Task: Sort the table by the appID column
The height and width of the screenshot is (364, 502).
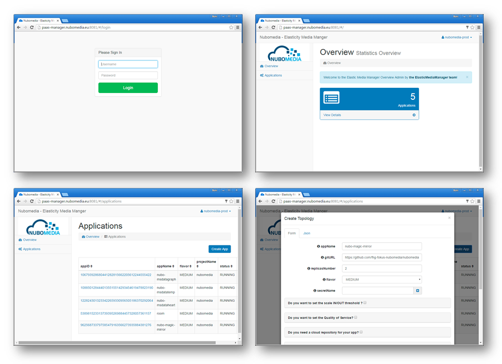Action: [86, 266]
